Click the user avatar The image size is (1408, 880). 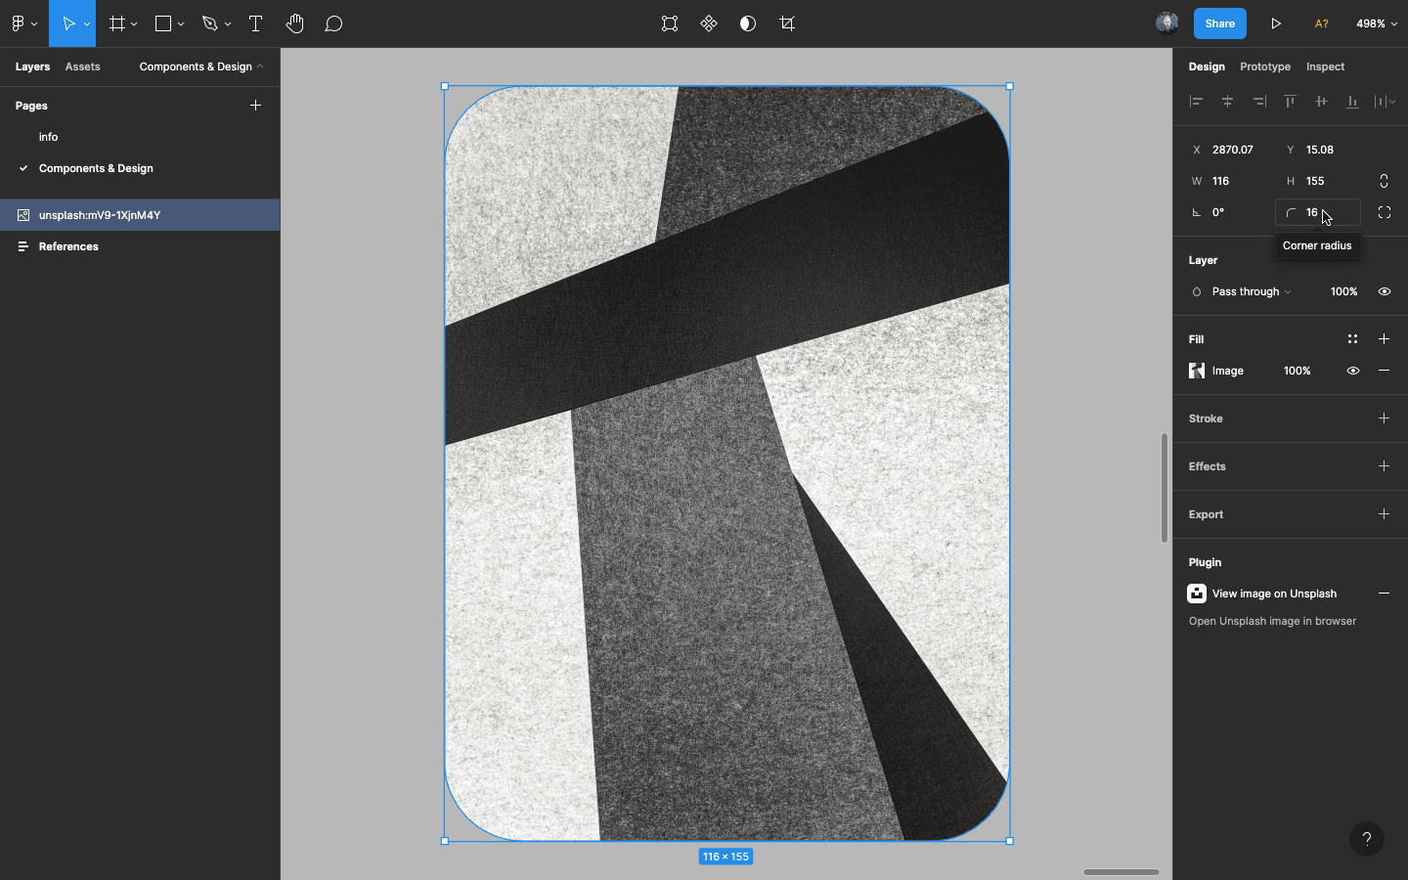pos(1166,23)
